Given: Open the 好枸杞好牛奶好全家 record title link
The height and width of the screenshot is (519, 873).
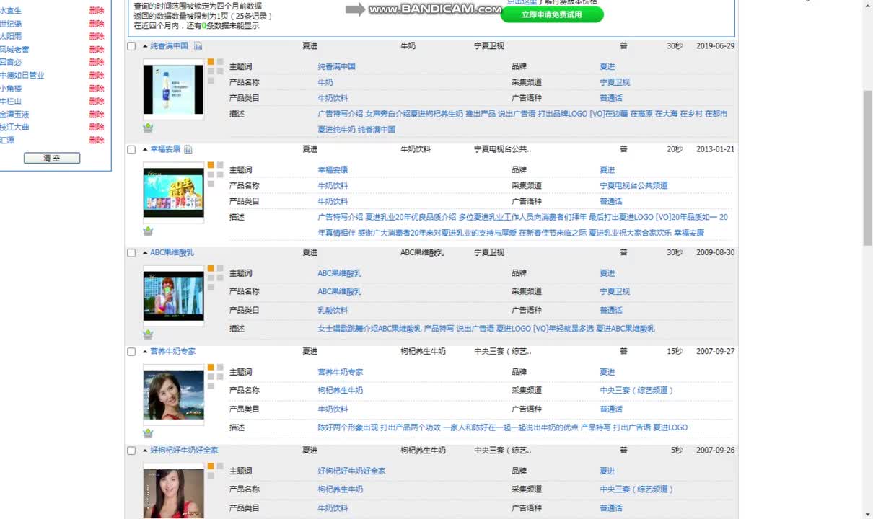Looking at the screenshot, I should tap(184, 451).
